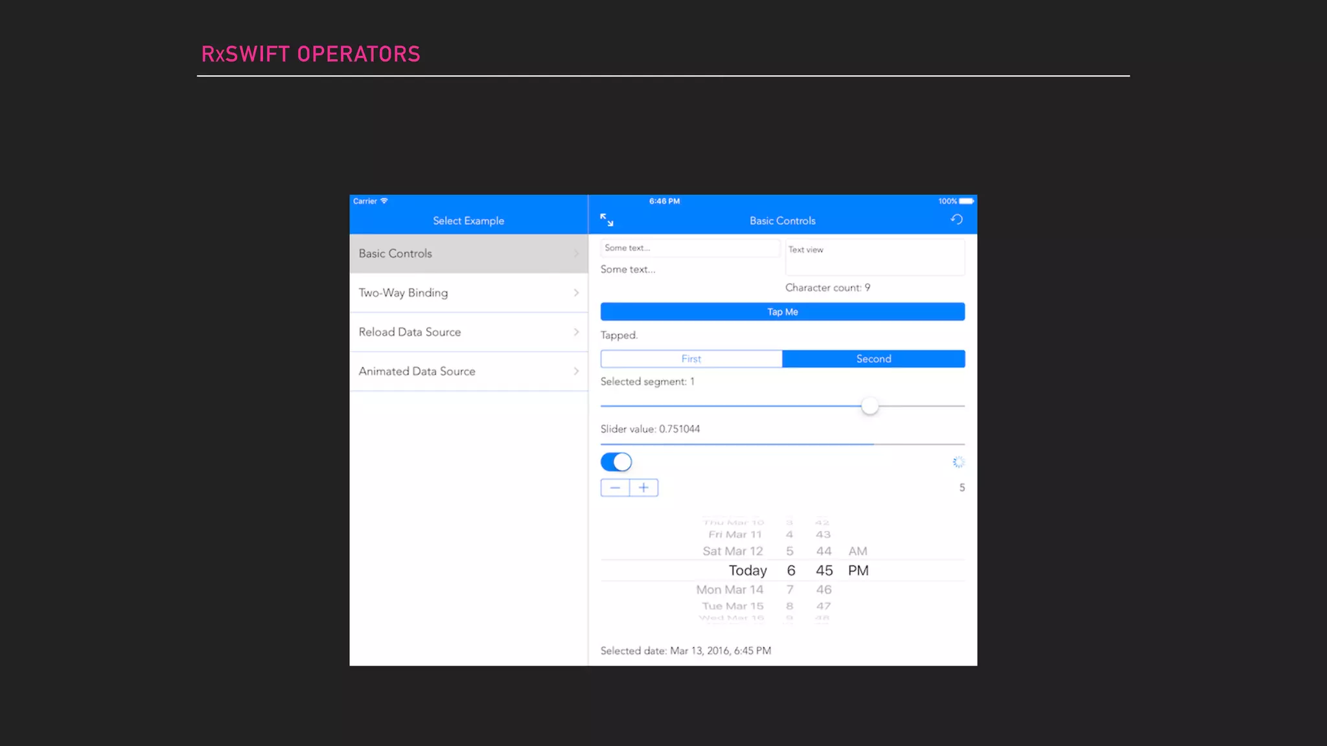Click the slider thumb knob
This screenshot has width=1327, height=746.
[870, 406]
